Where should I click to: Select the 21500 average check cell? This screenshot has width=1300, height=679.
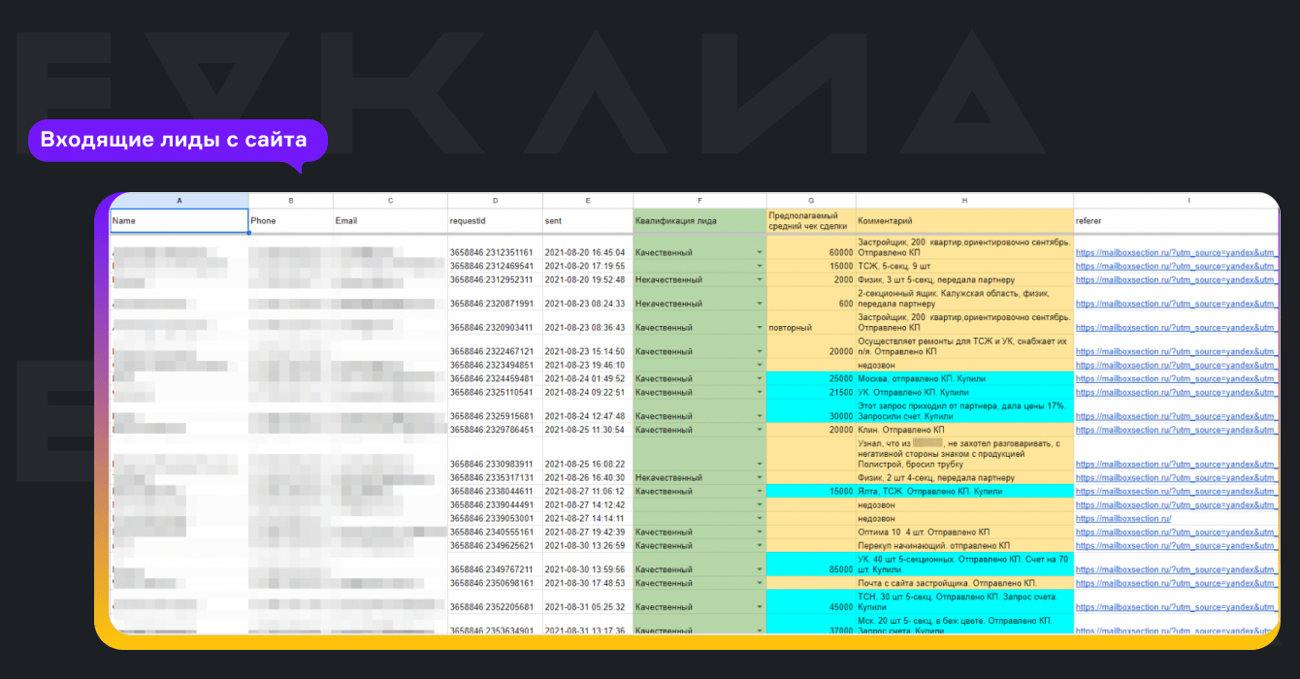(811, 393)
